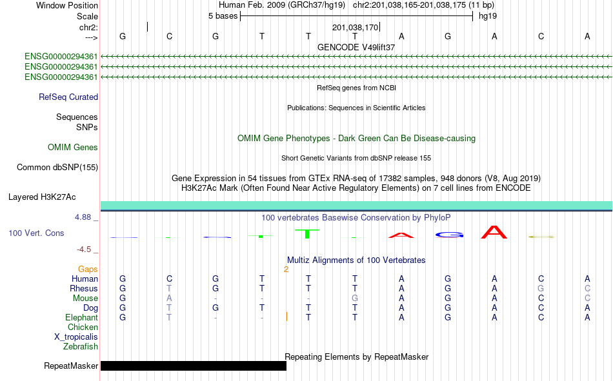Open the SNPs track label
613x381 pixels.
click(x=87, y=128)
